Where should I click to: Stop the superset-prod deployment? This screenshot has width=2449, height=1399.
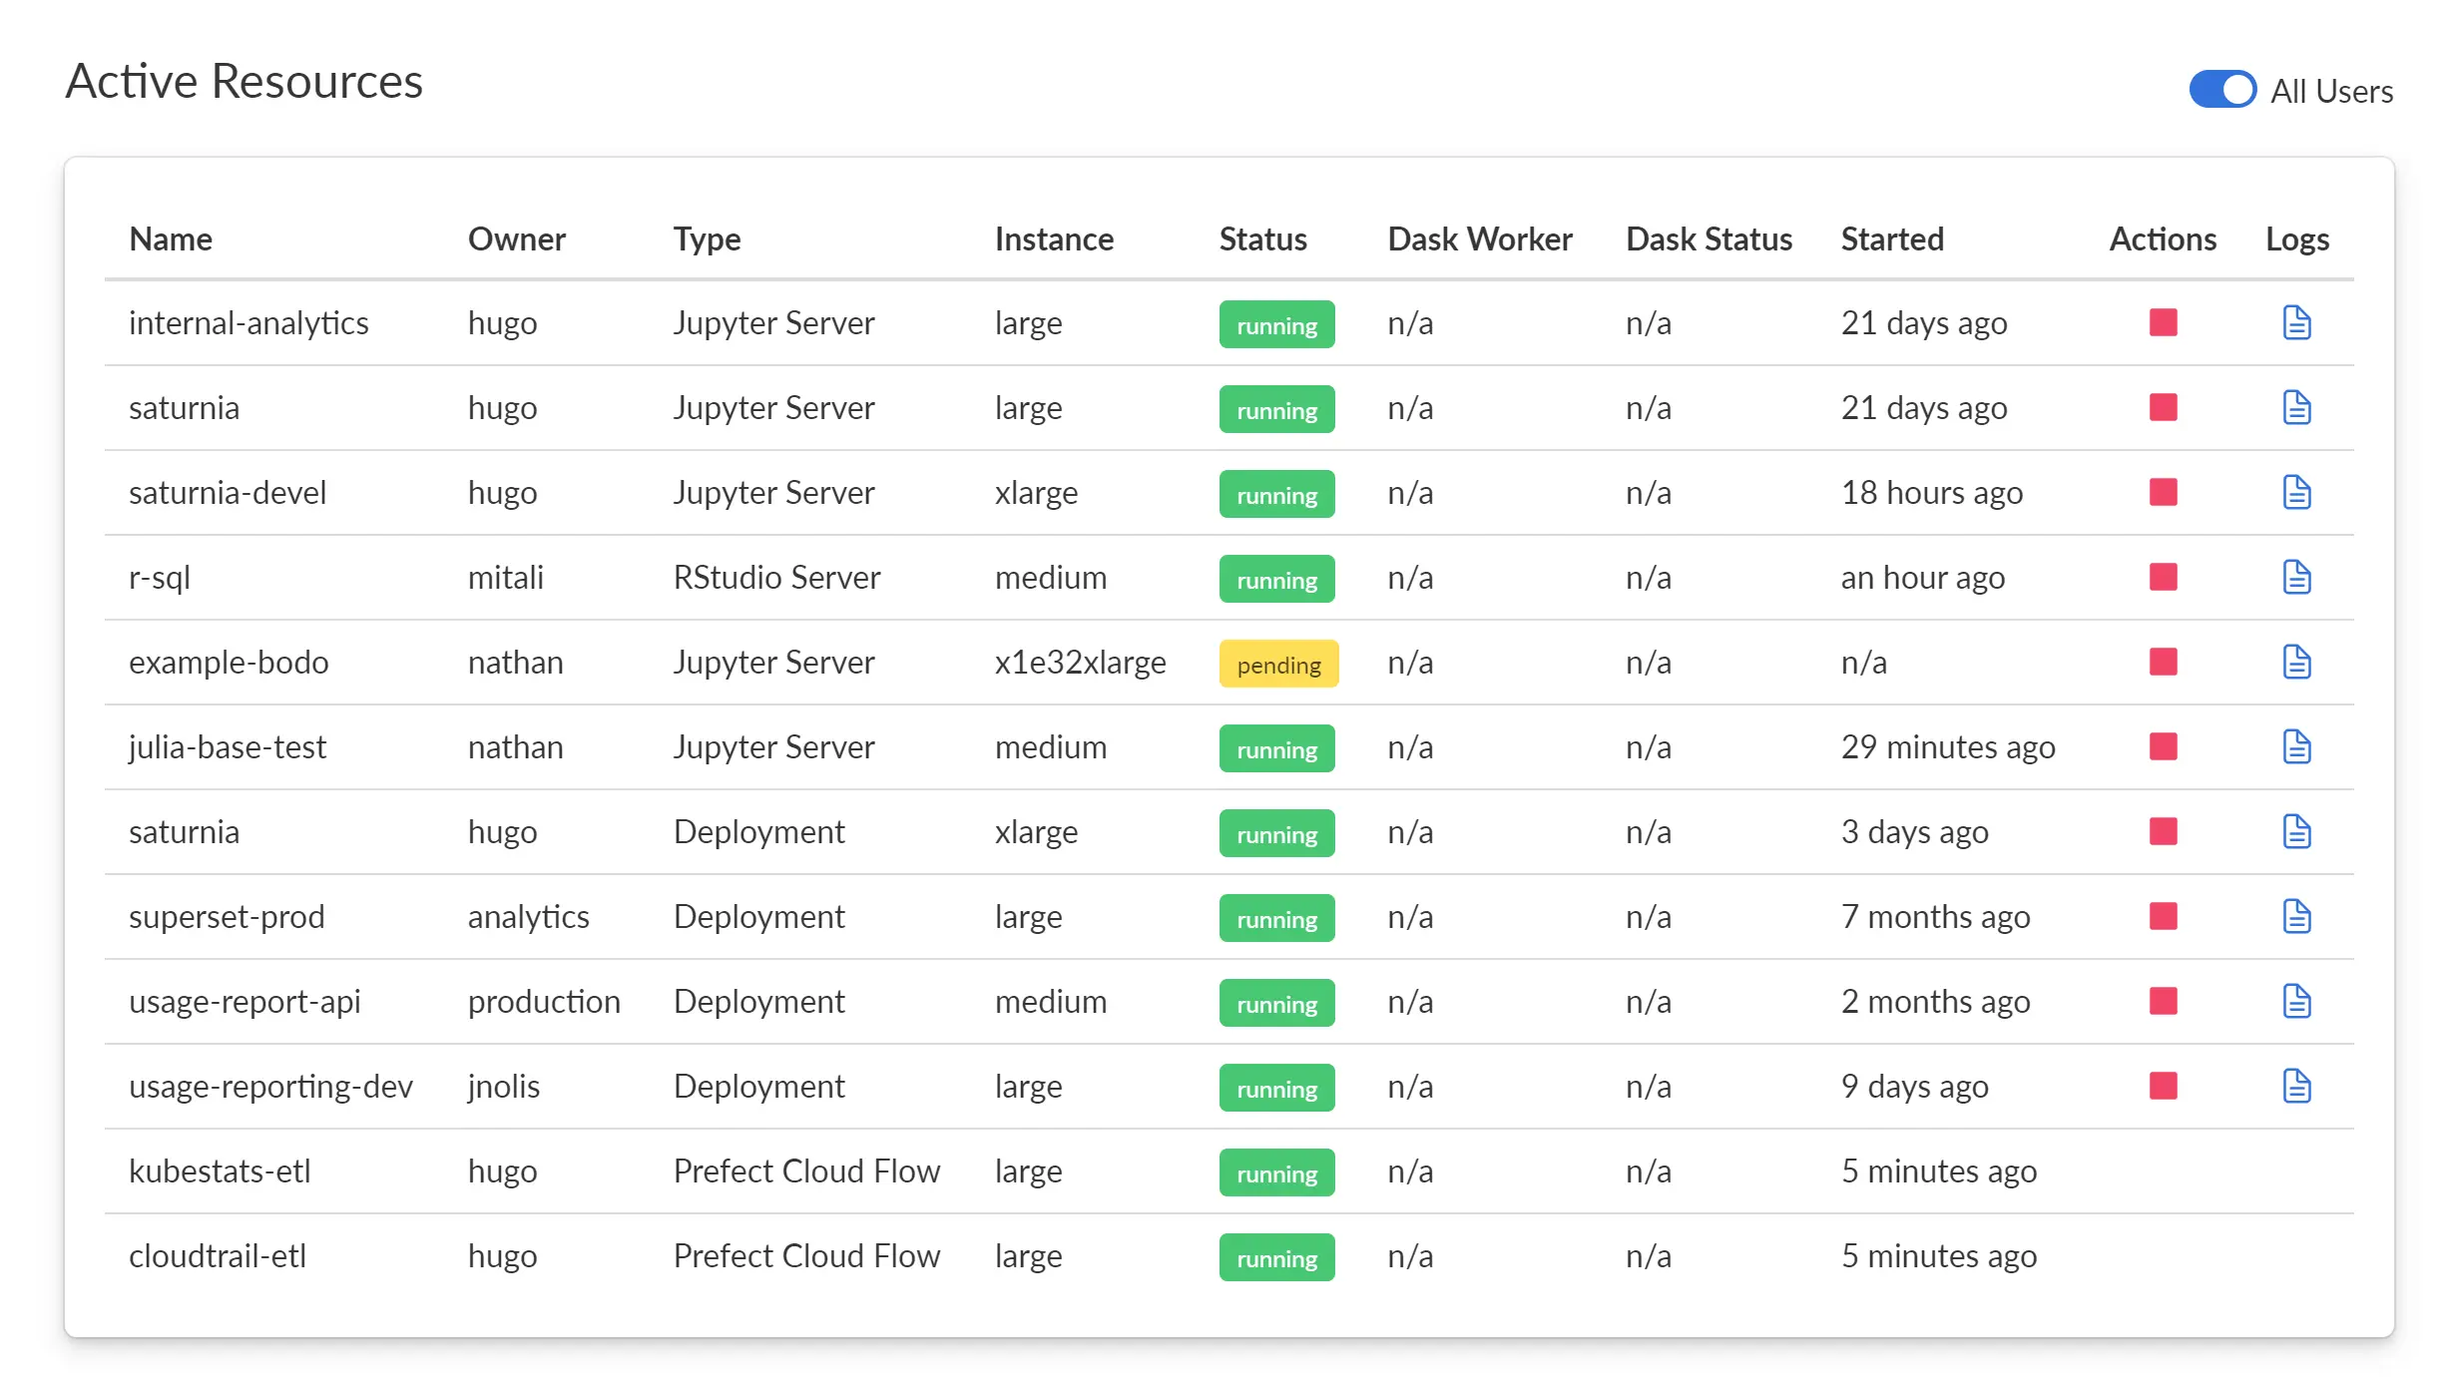pyautogui.click(x=2163, y=916)
